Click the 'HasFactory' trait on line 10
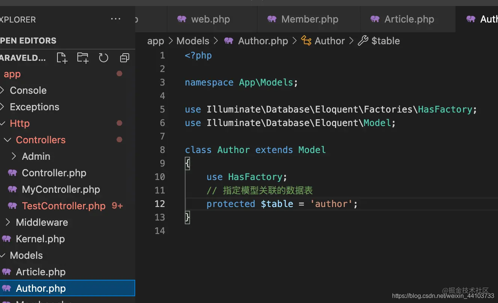This screenshot has height=303, width=498. (255, 177)
